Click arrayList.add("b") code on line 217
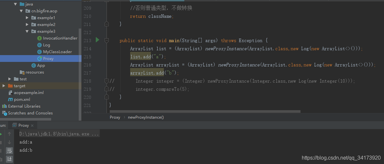 (154, 73)
